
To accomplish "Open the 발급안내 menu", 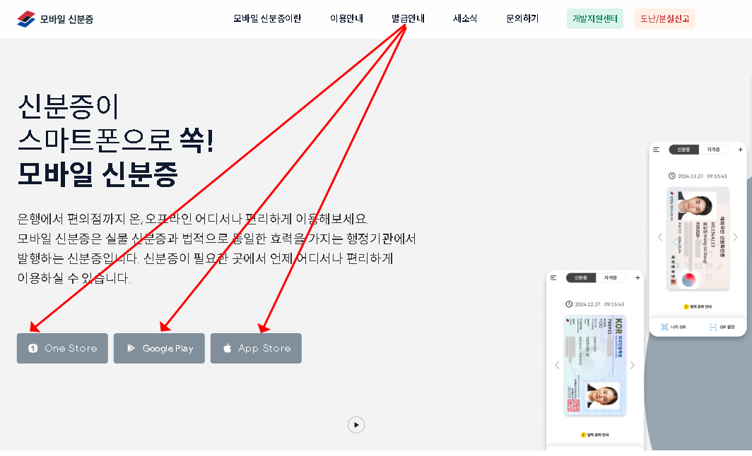I will click(x=408, y=18).
